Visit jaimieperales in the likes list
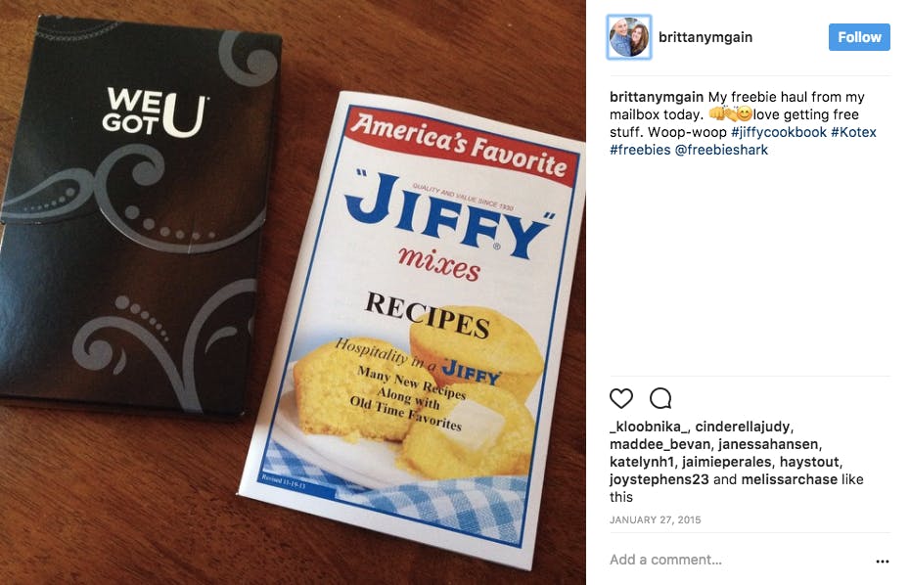This screenshot has height=585, width=910. pos(727,462)
